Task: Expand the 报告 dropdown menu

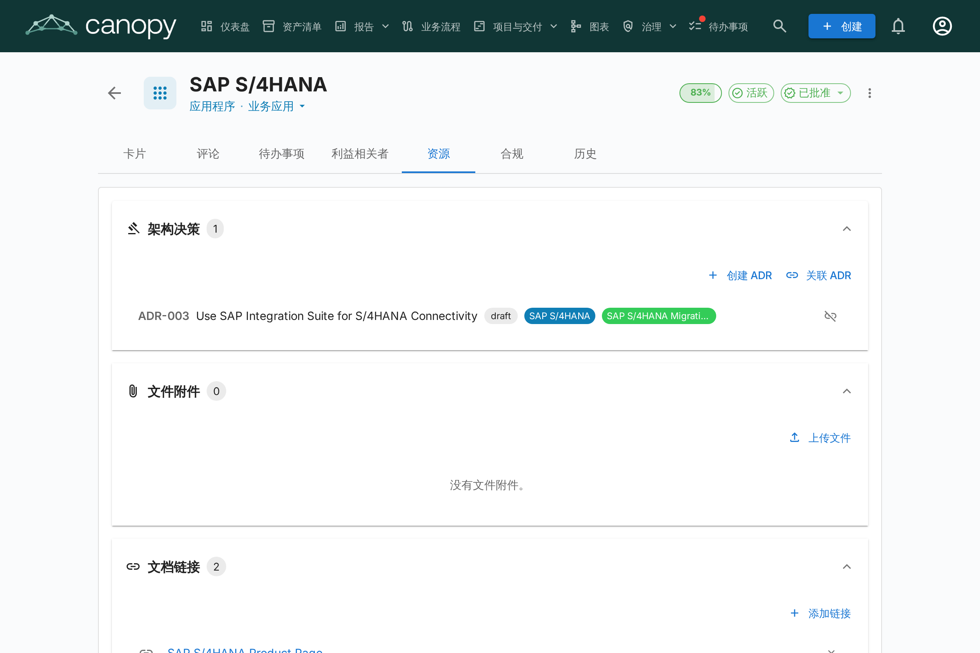Action: click(x=385, y=26)
